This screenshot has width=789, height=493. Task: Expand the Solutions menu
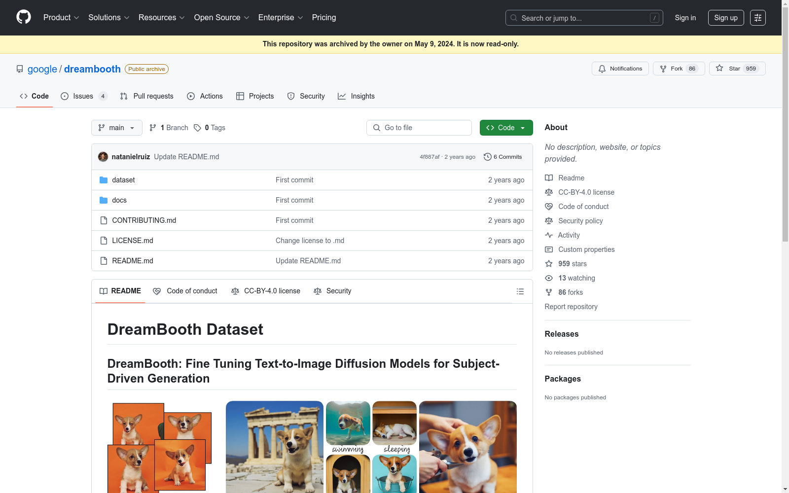(x=109, y=17)
